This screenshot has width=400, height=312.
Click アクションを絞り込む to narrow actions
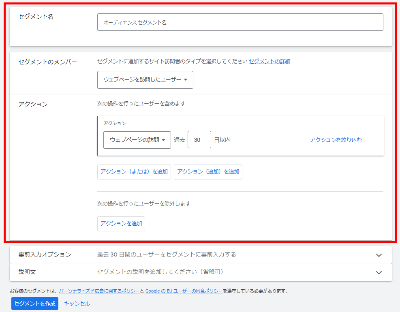[336, 140]
